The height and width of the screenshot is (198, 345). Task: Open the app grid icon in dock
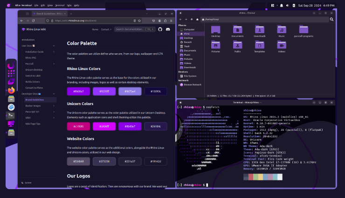click(x=11, y=73)
